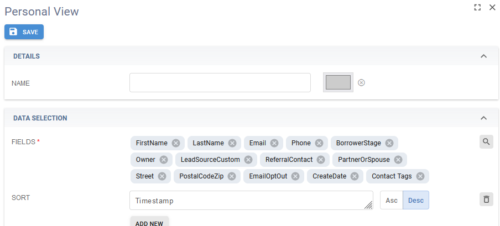The width and height of the screenshot is (500, 226).
Task: Collapse the Data Selection section chevron
Action: click(483, 118)
